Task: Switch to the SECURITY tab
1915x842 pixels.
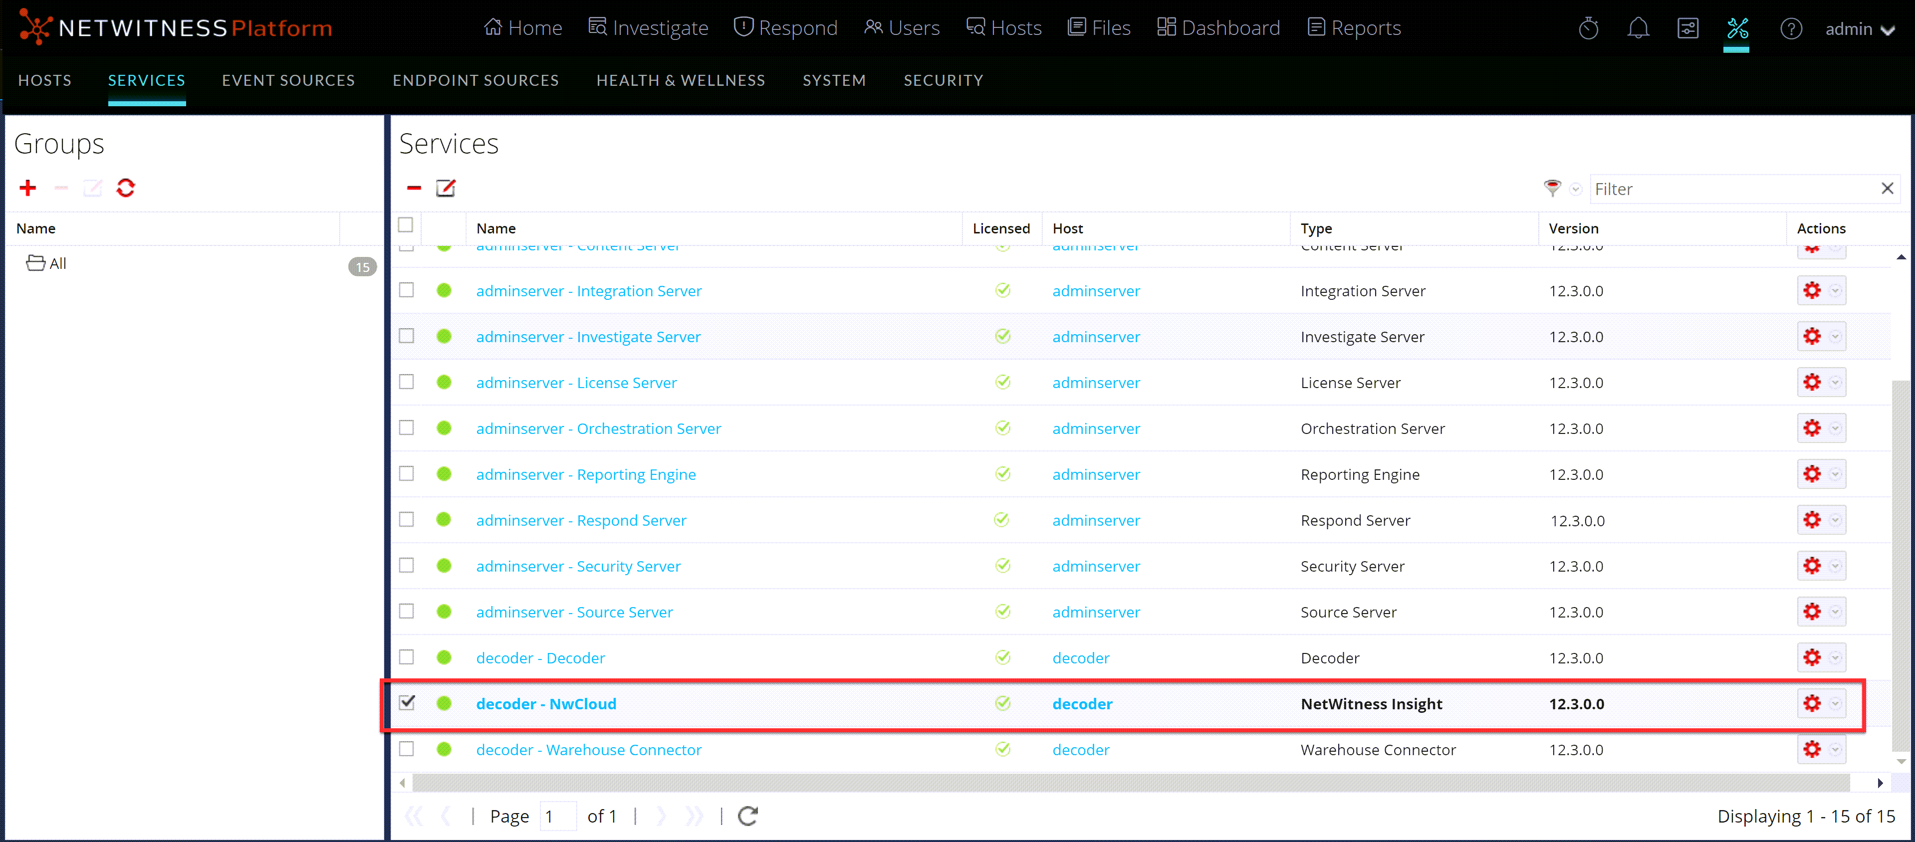Action: point(944,80)
